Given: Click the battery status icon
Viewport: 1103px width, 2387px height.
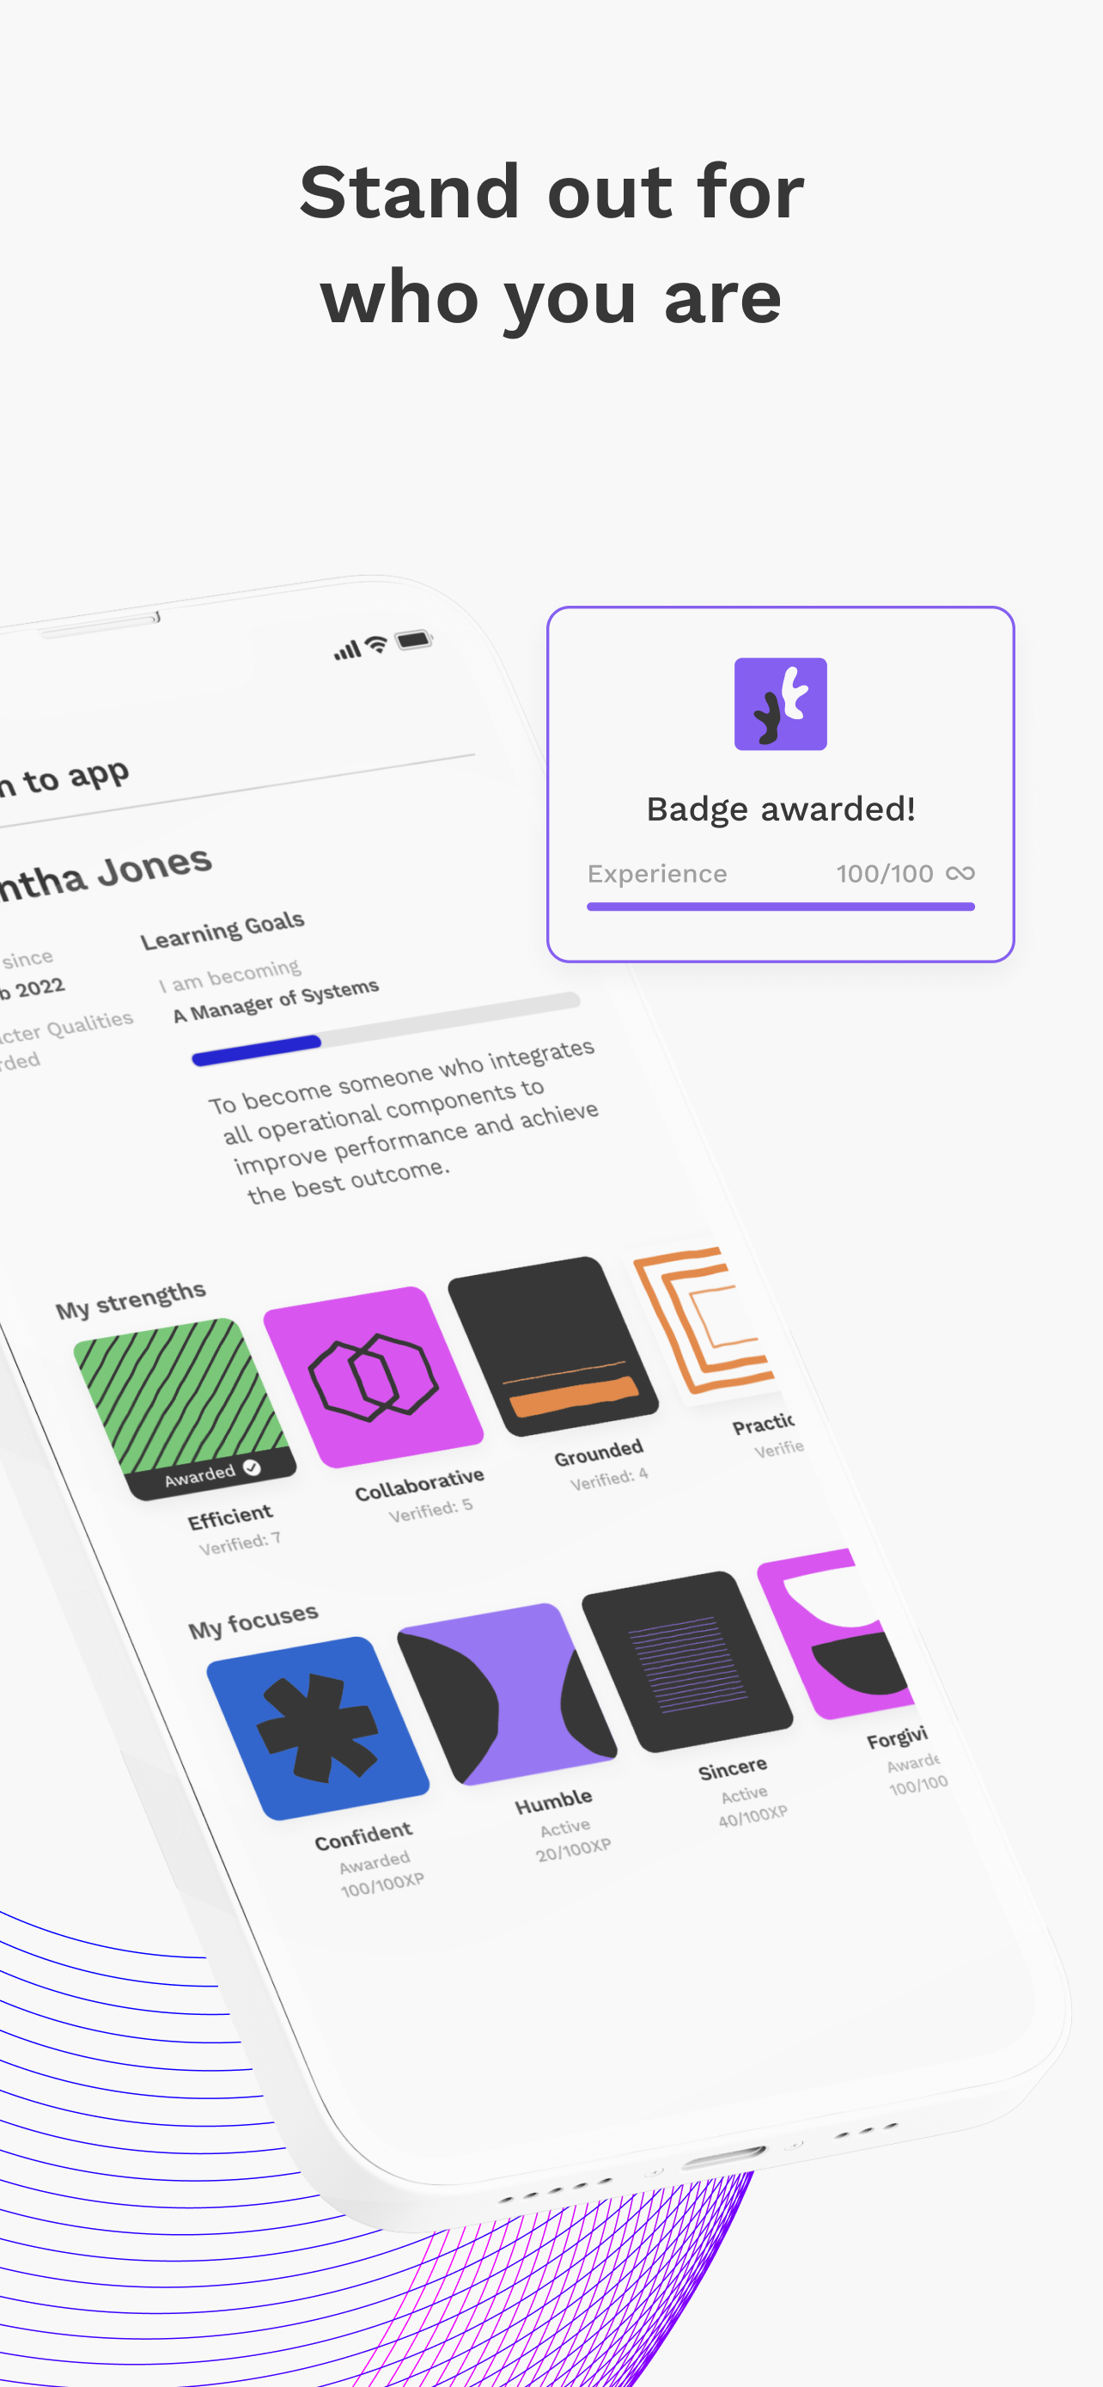Looking at the screenshot, I should [413, 639].
